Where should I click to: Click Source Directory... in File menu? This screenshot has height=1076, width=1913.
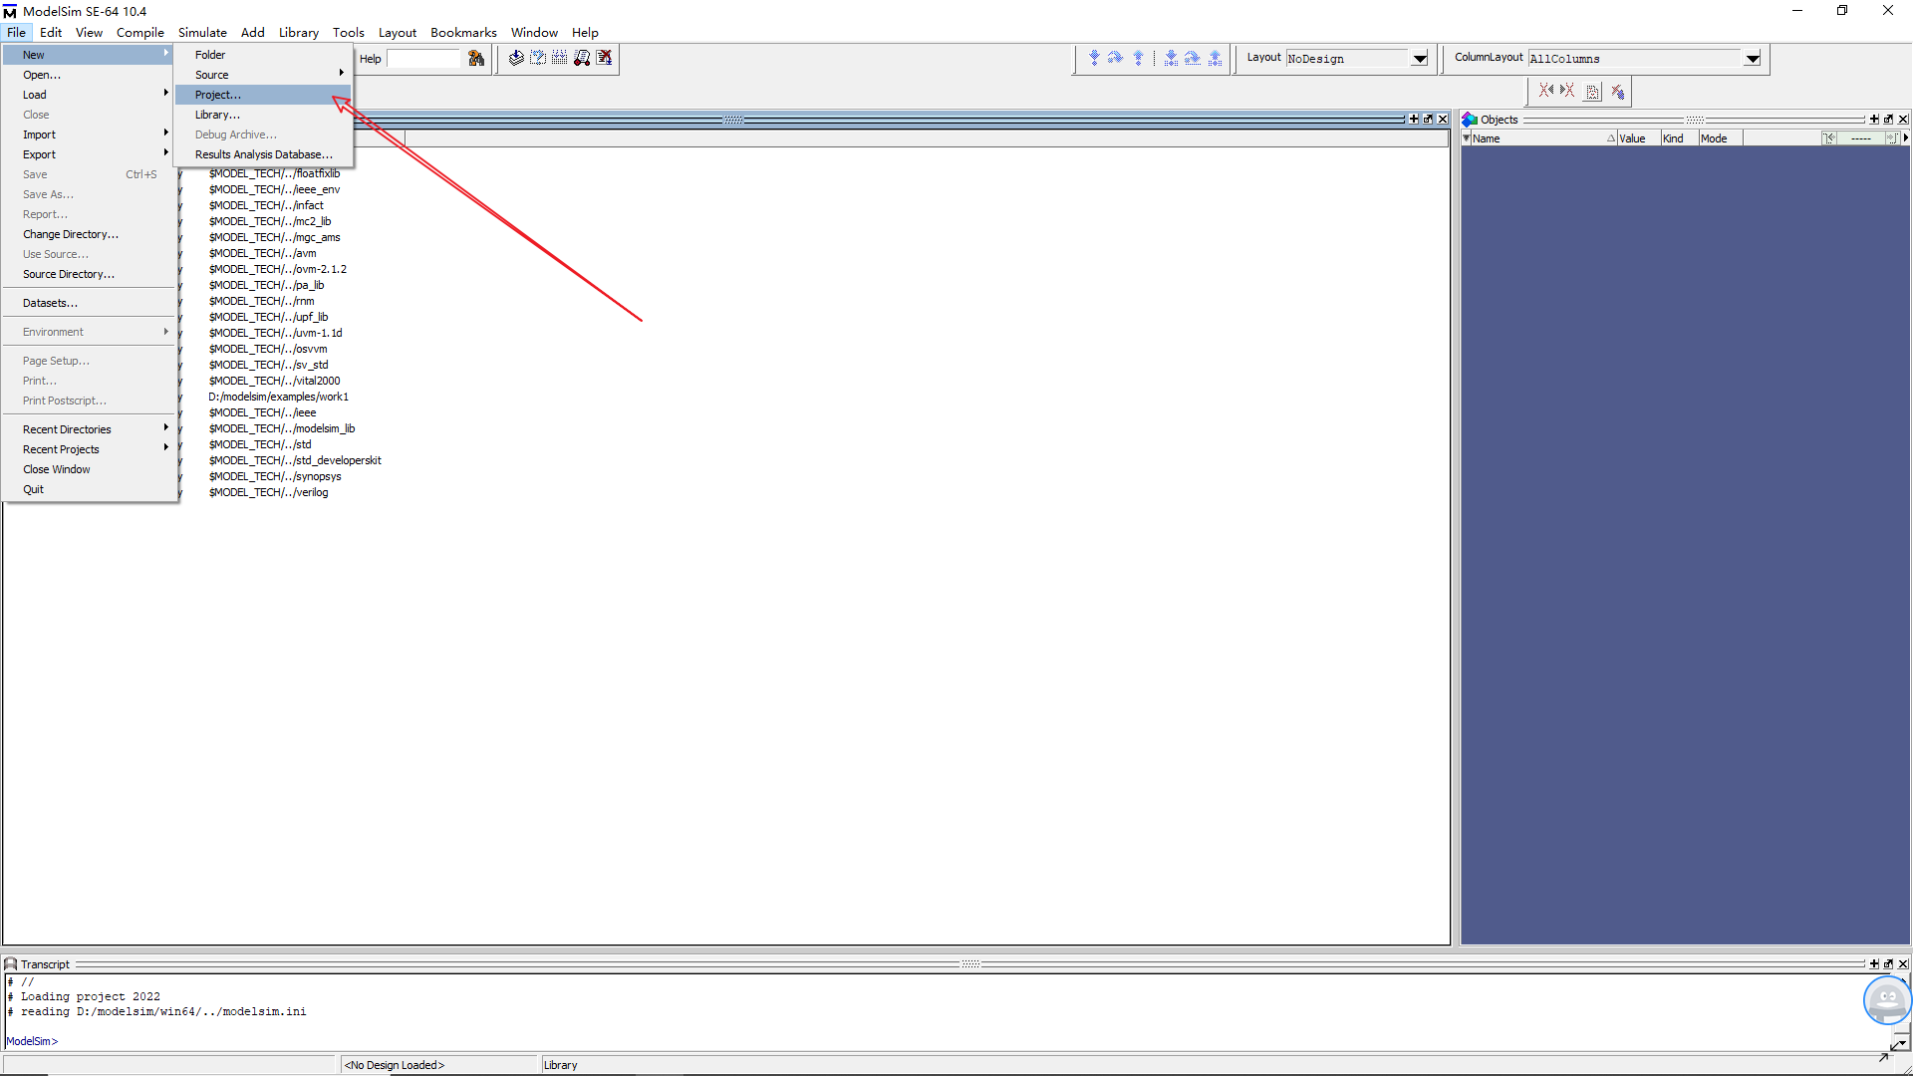point(90,274)
